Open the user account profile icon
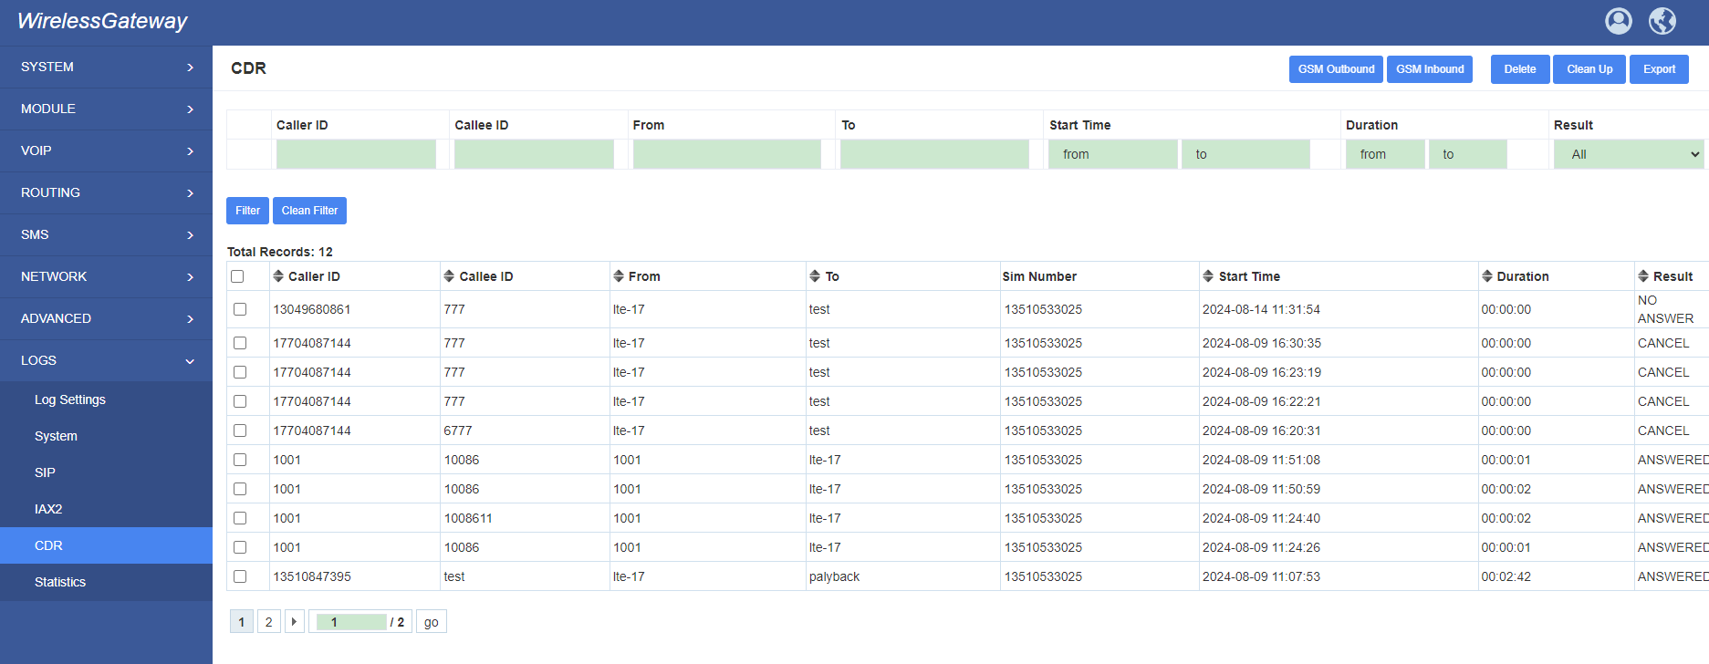This screenshot has height=664, width=1709. [x=1619, y=21]
